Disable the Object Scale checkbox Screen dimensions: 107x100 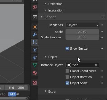click(67, 83)
